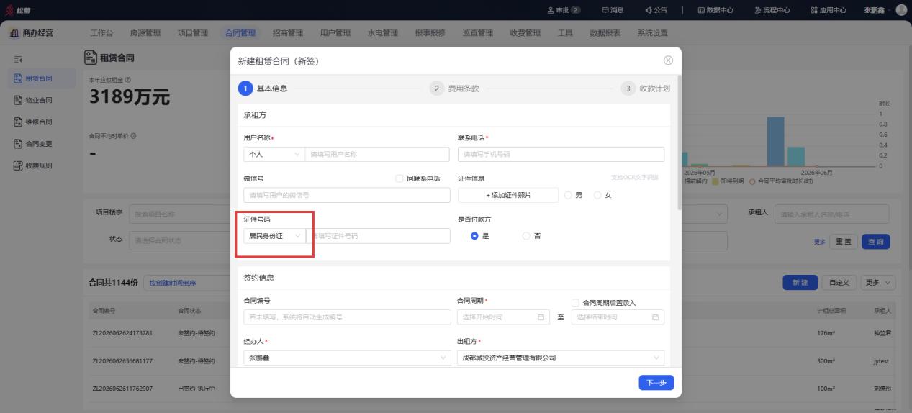Viewport: 912px width, 413px height.
Task: Go to step 2 费用条款
Action: coord(455,88)
